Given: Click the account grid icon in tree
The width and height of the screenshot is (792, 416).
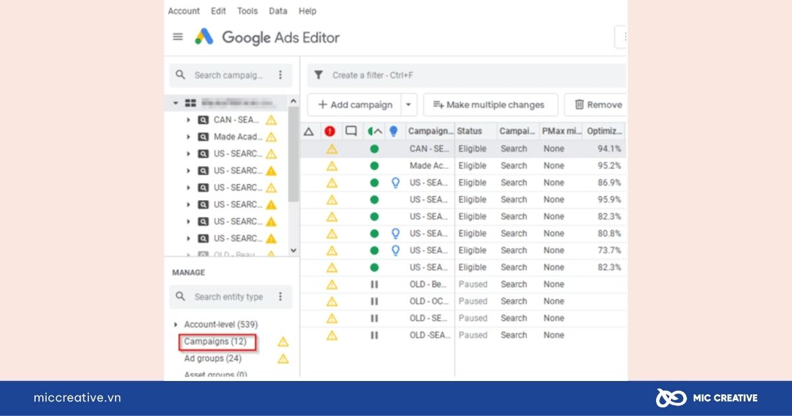Looking at the screenshot, I should click(191, 103).
